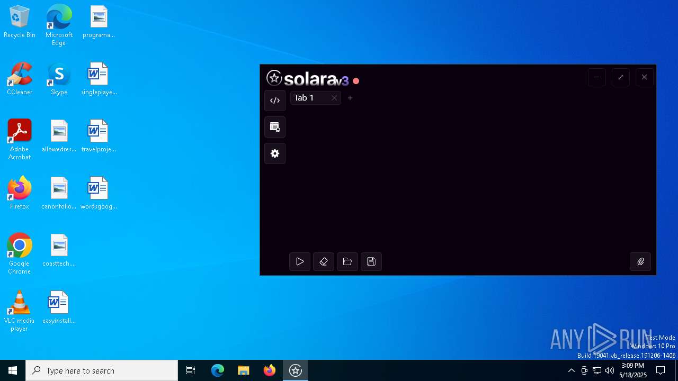Select the programa... image file

tap(99, 22)
